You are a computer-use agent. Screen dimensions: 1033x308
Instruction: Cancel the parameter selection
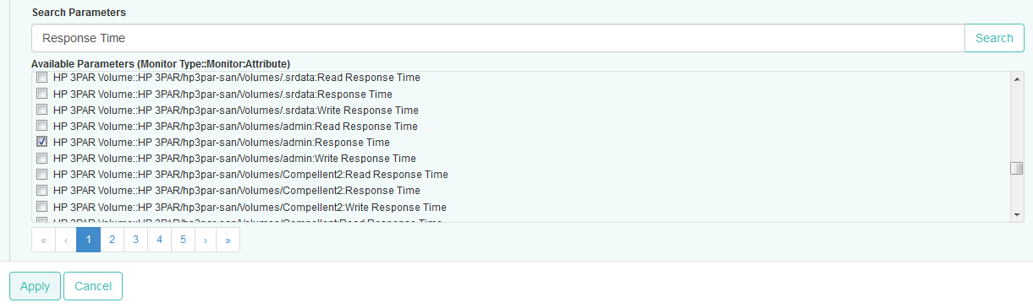(93, 286)
